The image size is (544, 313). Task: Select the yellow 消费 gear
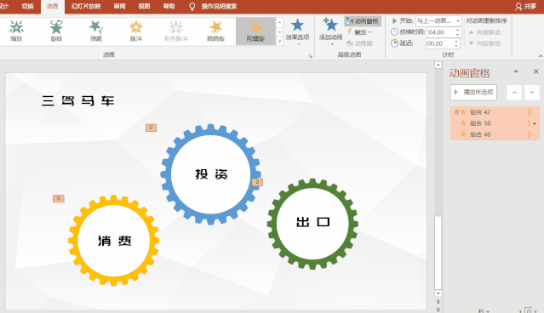(114, 241)
